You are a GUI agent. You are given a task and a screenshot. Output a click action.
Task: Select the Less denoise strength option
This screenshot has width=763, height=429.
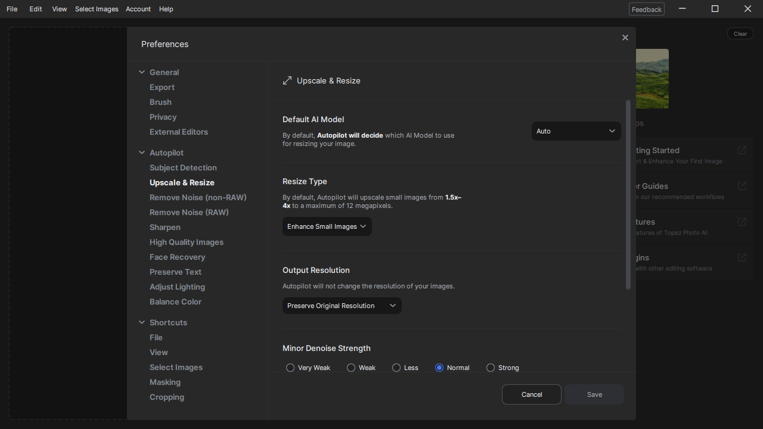pos(396,368)
